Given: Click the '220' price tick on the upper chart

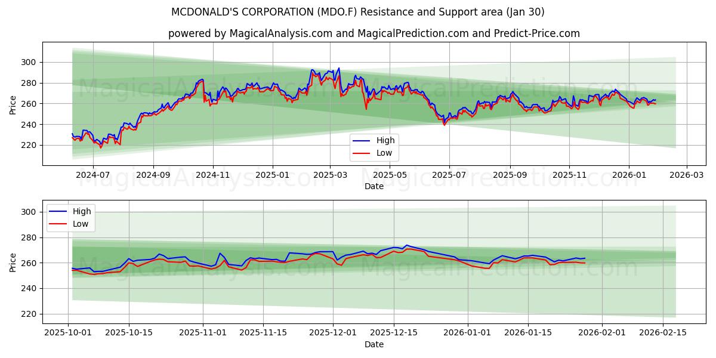Looking at the screenshot, I should pos(30,145).
